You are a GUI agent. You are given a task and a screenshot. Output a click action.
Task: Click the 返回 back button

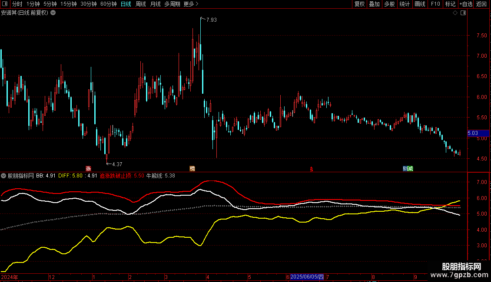click(481, 4)
